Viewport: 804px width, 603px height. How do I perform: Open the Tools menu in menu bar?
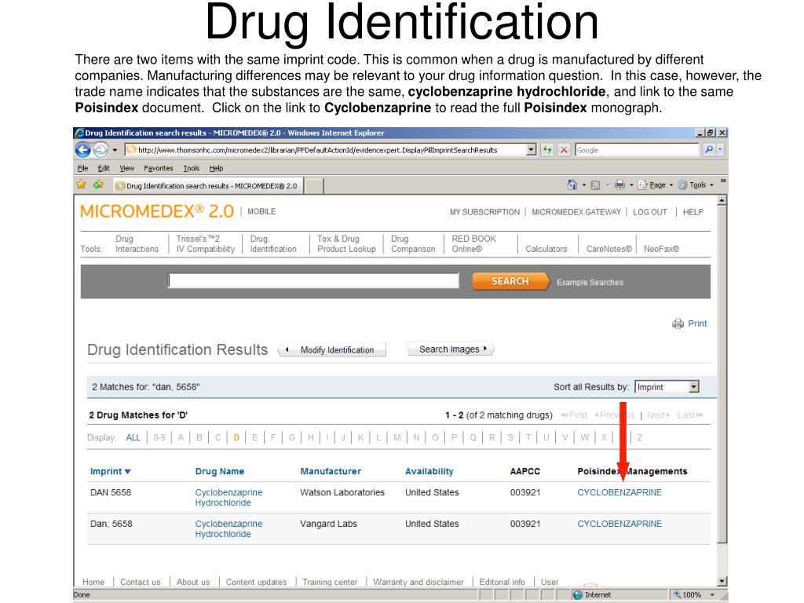[192, 168]
